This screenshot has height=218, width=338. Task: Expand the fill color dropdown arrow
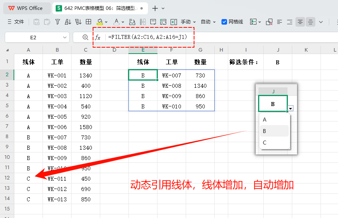106,22
